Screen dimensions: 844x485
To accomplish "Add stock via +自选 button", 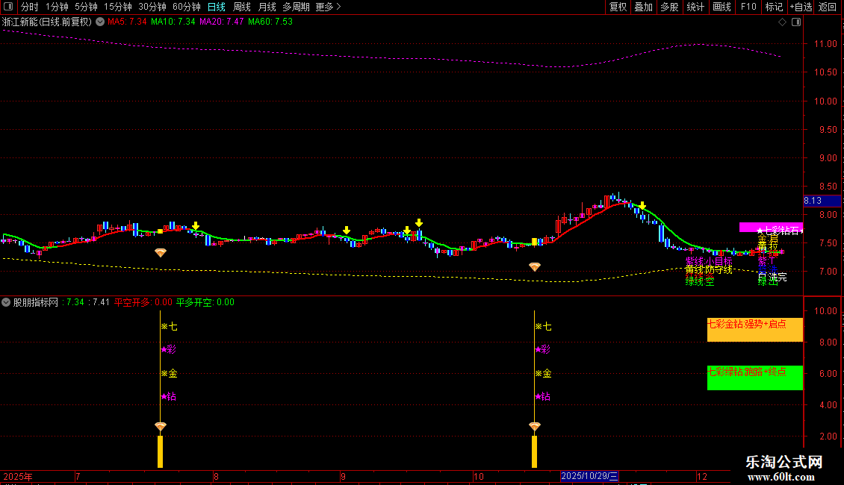I will pyautogui.click(x=801, y=7).
